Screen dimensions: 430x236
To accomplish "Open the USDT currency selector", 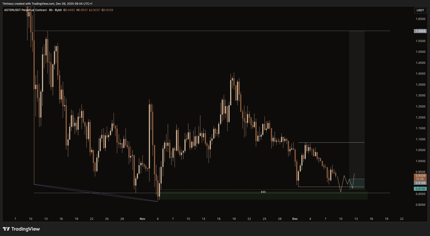I will point(420,10).
